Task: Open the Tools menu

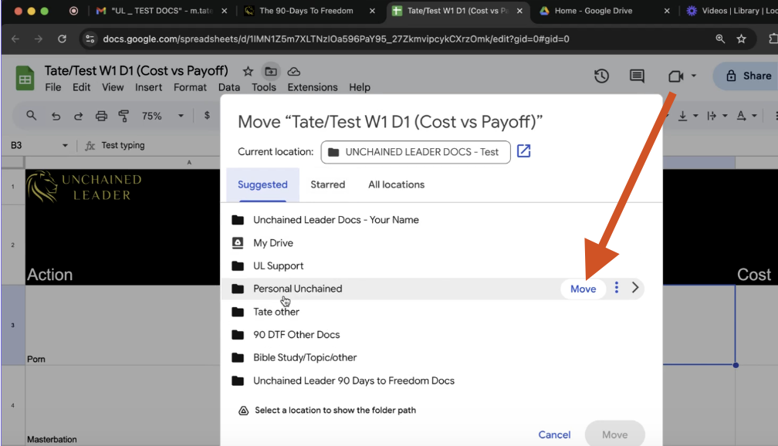Action: coord(263,87)
